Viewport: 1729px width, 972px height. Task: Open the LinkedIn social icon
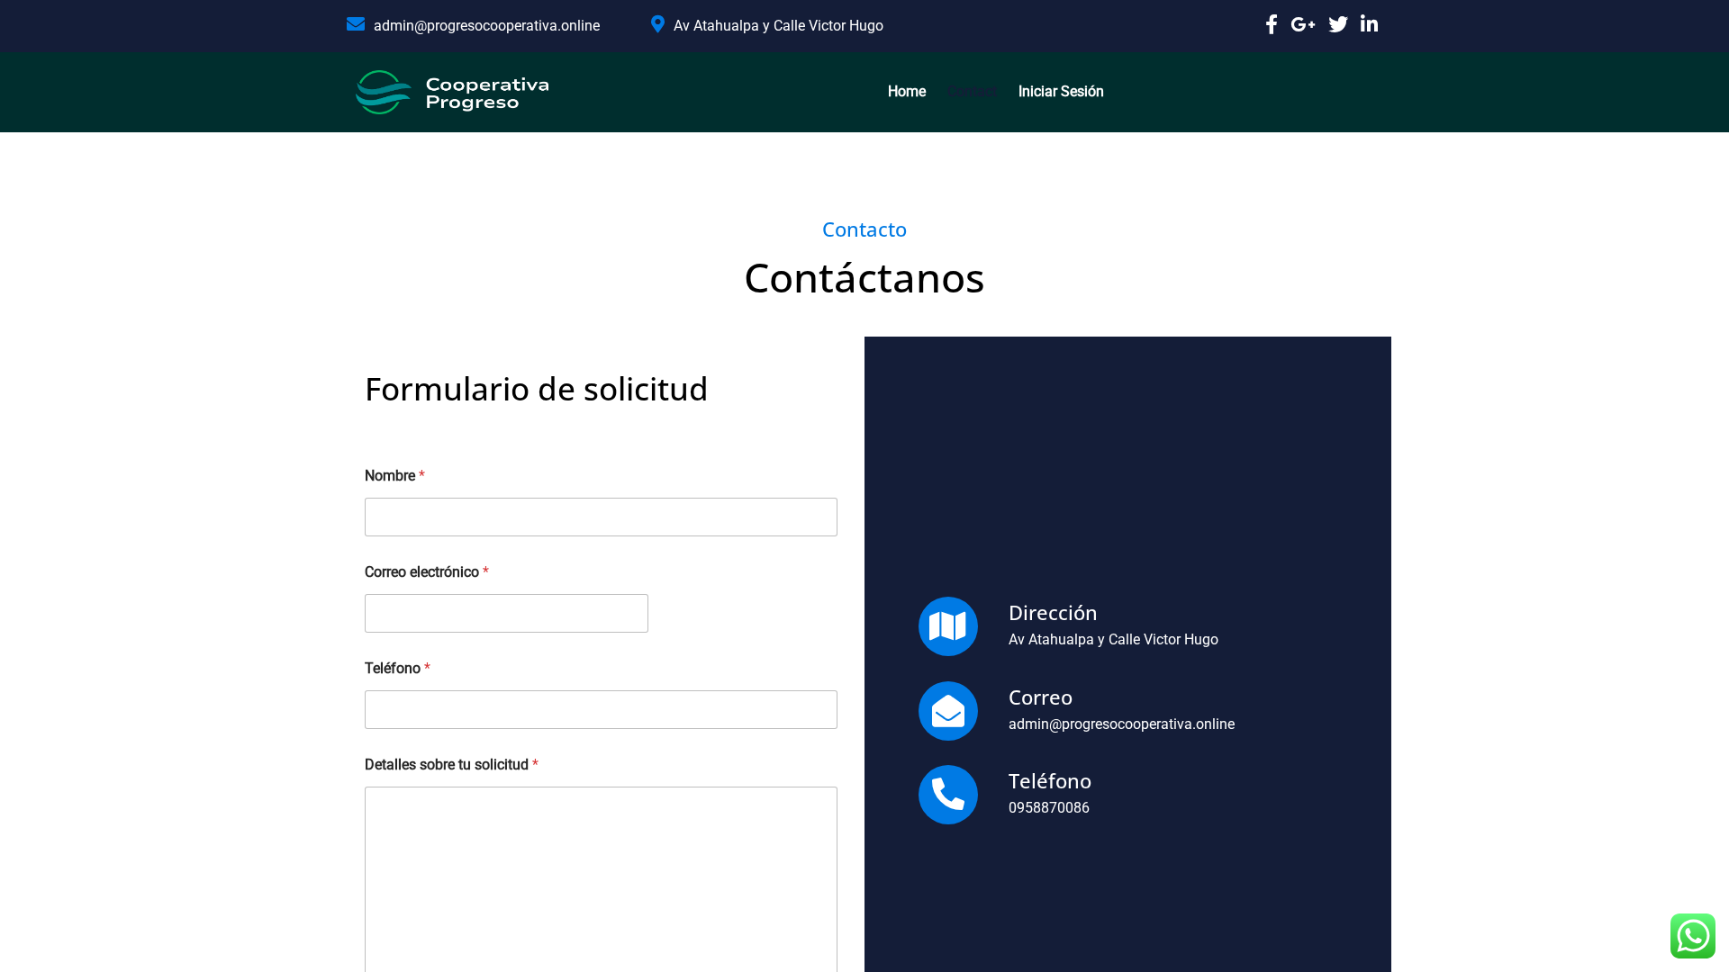(x=1369, y=24)
